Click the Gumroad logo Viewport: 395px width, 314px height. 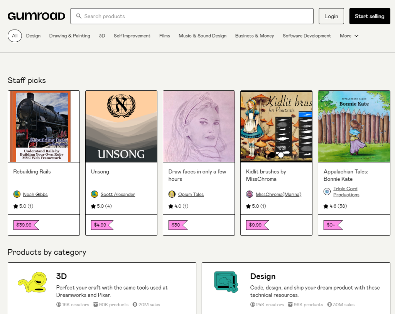click(36, 16)
